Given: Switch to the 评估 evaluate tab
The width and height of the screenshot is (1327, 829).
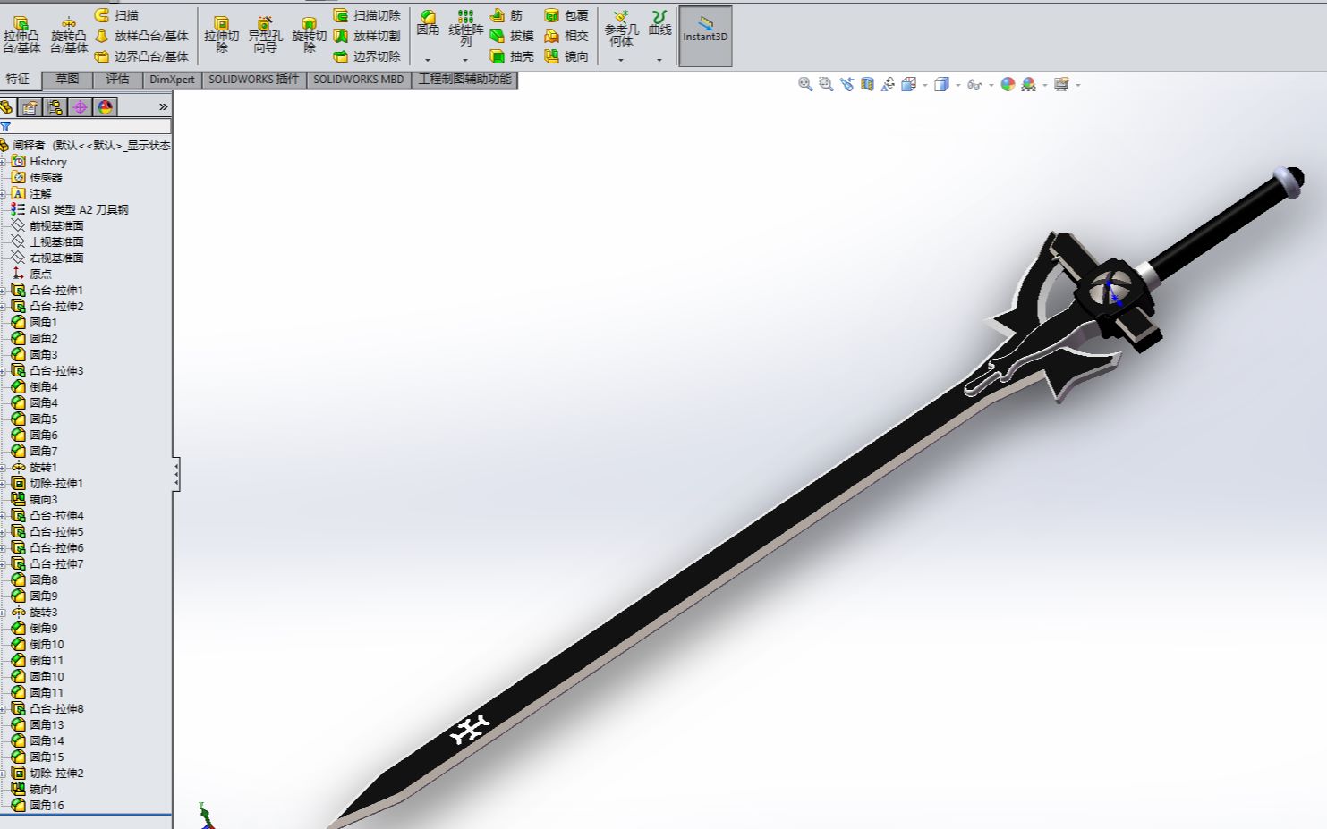Looking at the screenshot, I should 117,80.
